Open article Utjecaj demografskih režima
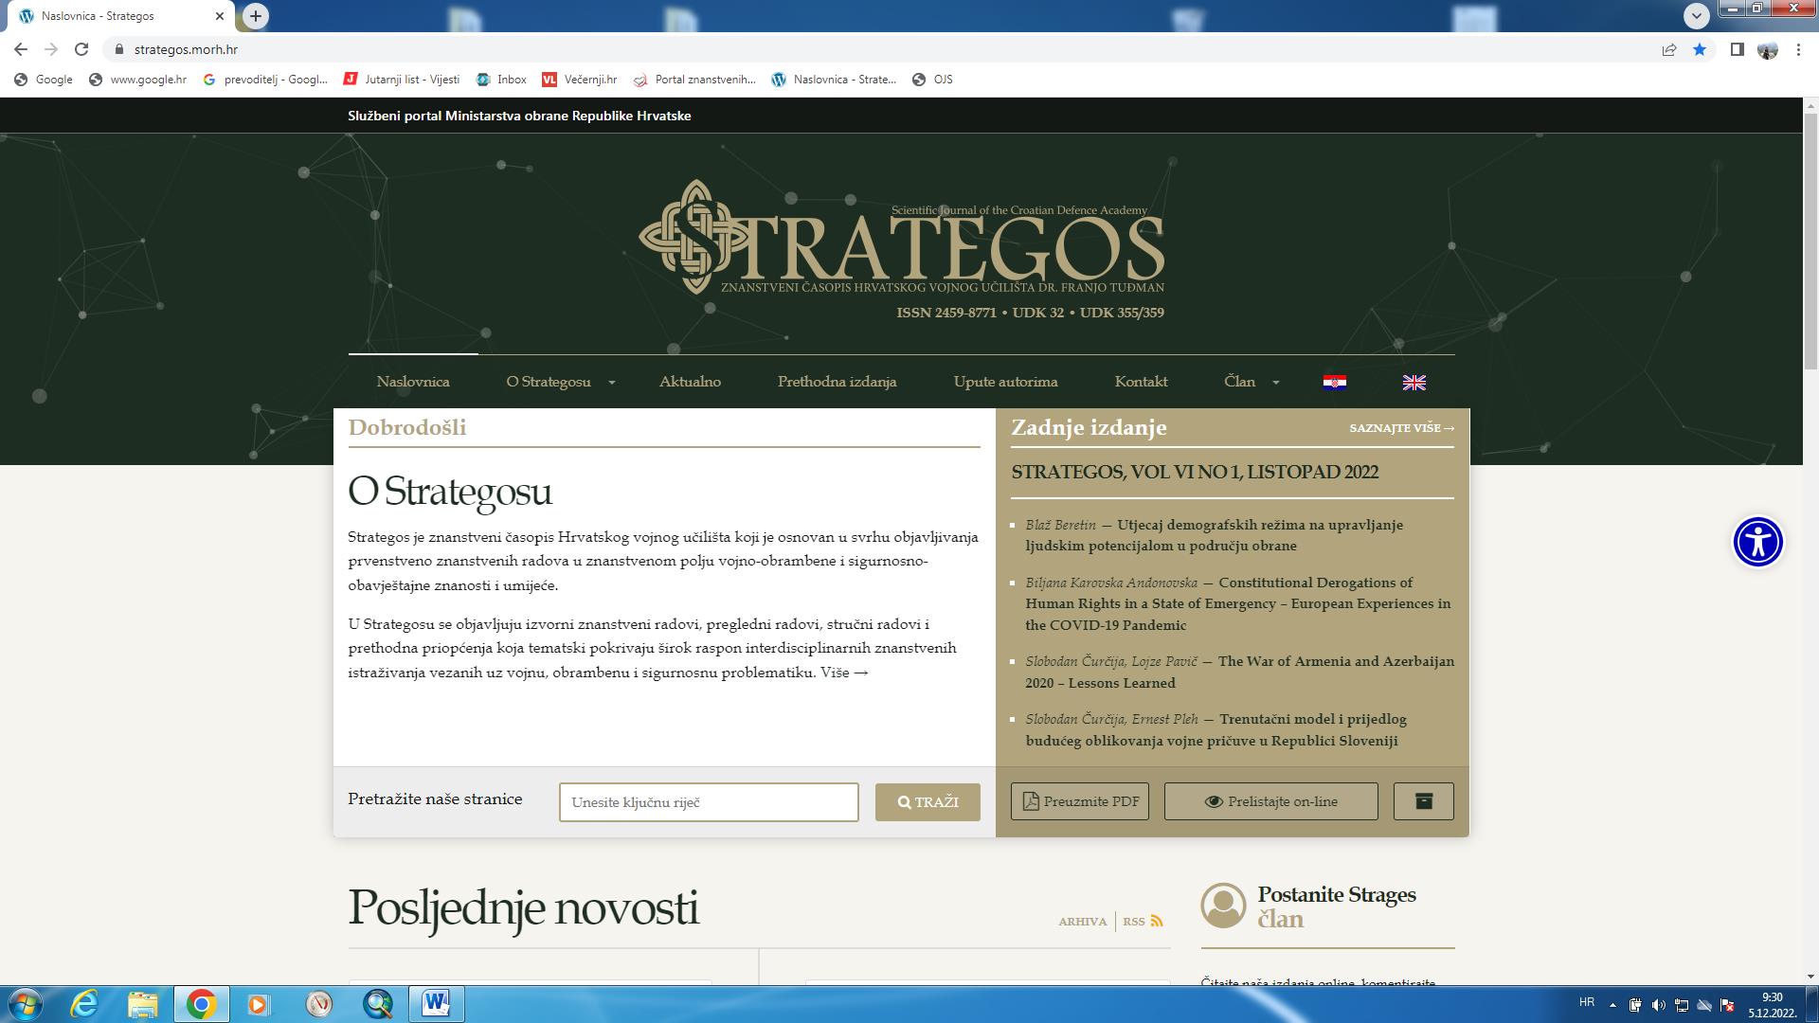The width and height of the screenshot is (1819, 1023). pos(1214,535)
